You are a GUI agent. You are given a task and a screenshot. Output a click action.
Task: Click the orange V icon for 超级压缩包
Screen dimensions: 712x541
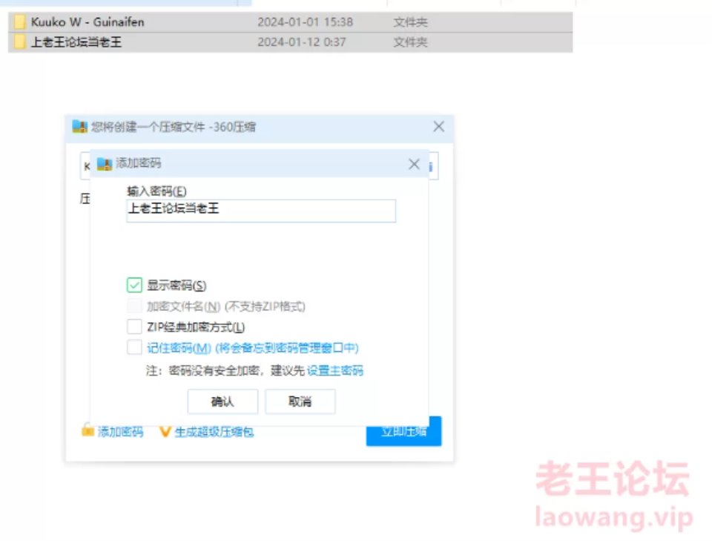pos(165,431)
